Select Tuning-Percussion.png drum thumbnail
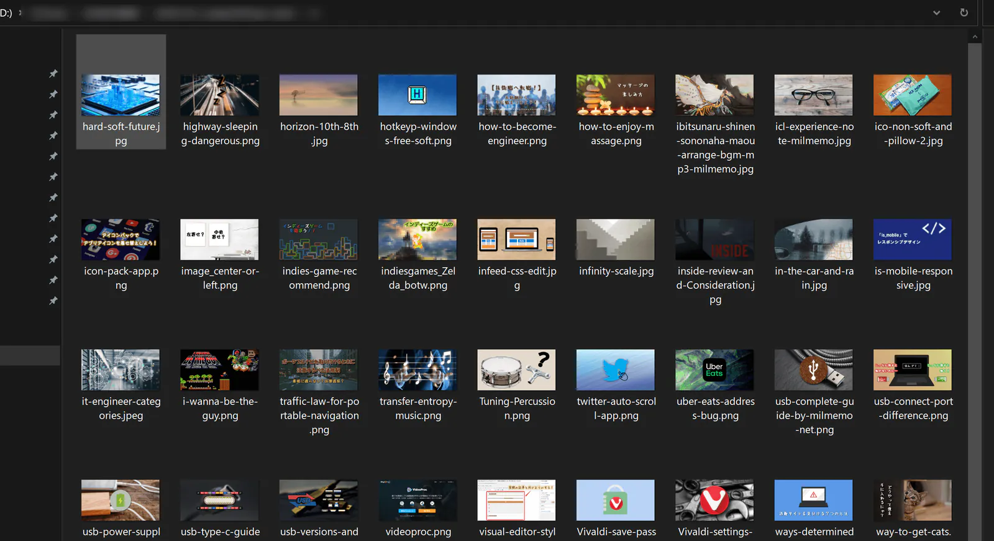The width and height of the screenshot is (994, 541). (x=517, y=370)
